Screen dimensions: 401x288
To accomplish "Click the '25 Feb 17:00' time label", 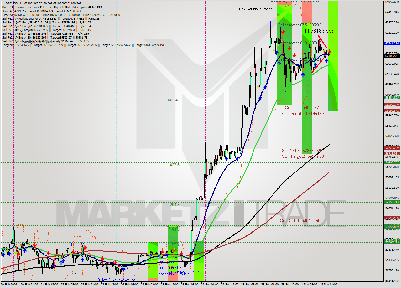I will point(169,285).
